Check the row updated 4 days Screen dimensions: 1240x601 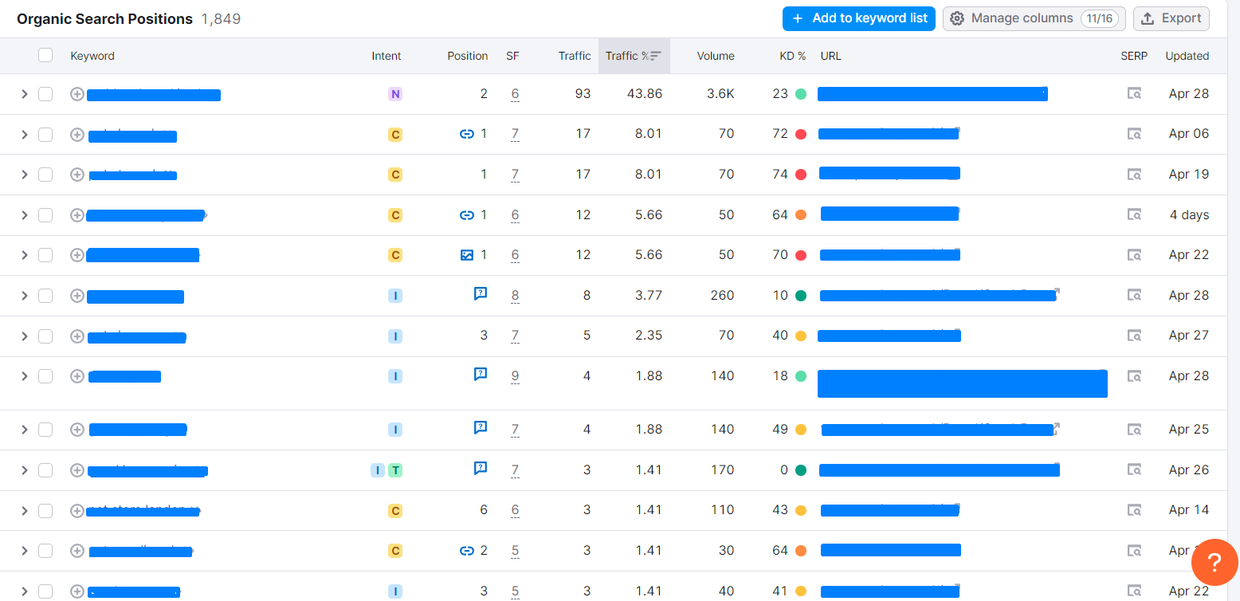pyautogui.click(x=45, y=215)
